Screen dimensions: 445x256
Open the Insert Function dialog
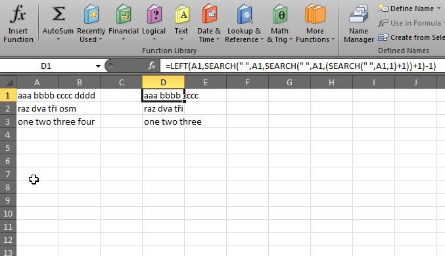pyautogui.click(x=18, y=23)
